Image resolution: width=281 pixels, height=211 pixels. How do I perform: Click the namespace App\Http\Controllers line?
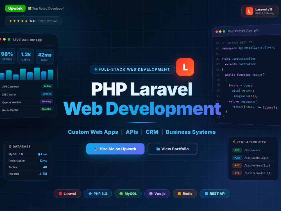[x=248, y=48]
